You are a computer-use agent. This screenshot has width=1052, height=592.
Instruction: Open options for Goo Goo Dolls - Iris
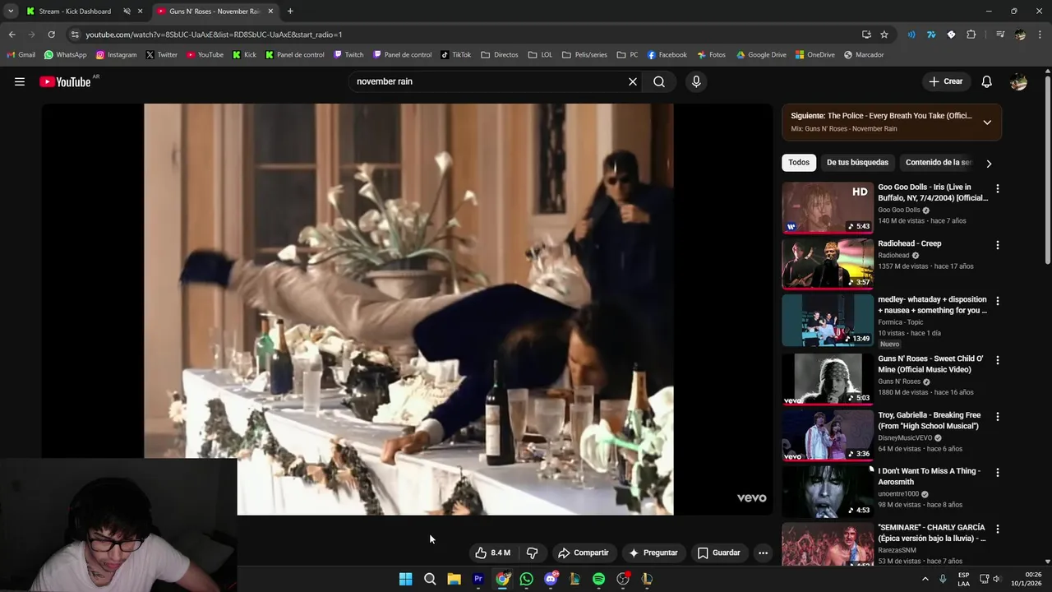[x=998, y=188]
